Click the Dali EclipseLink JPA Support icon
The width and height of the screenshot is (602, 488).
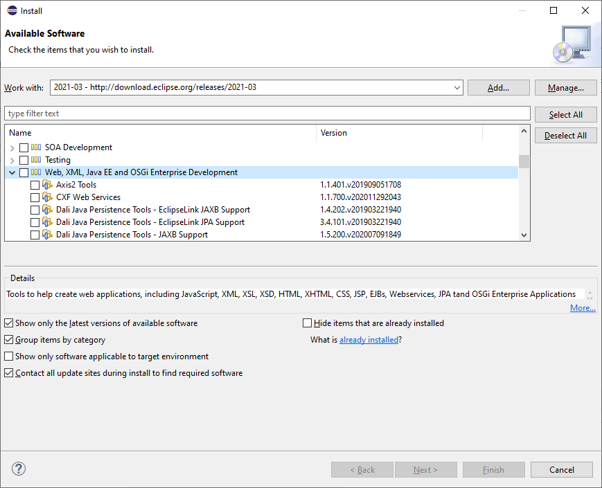tap(47, 222)
